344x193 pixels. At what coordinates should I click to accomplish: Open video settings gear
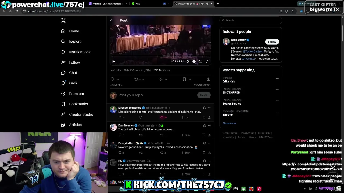(x=194, y=61)
